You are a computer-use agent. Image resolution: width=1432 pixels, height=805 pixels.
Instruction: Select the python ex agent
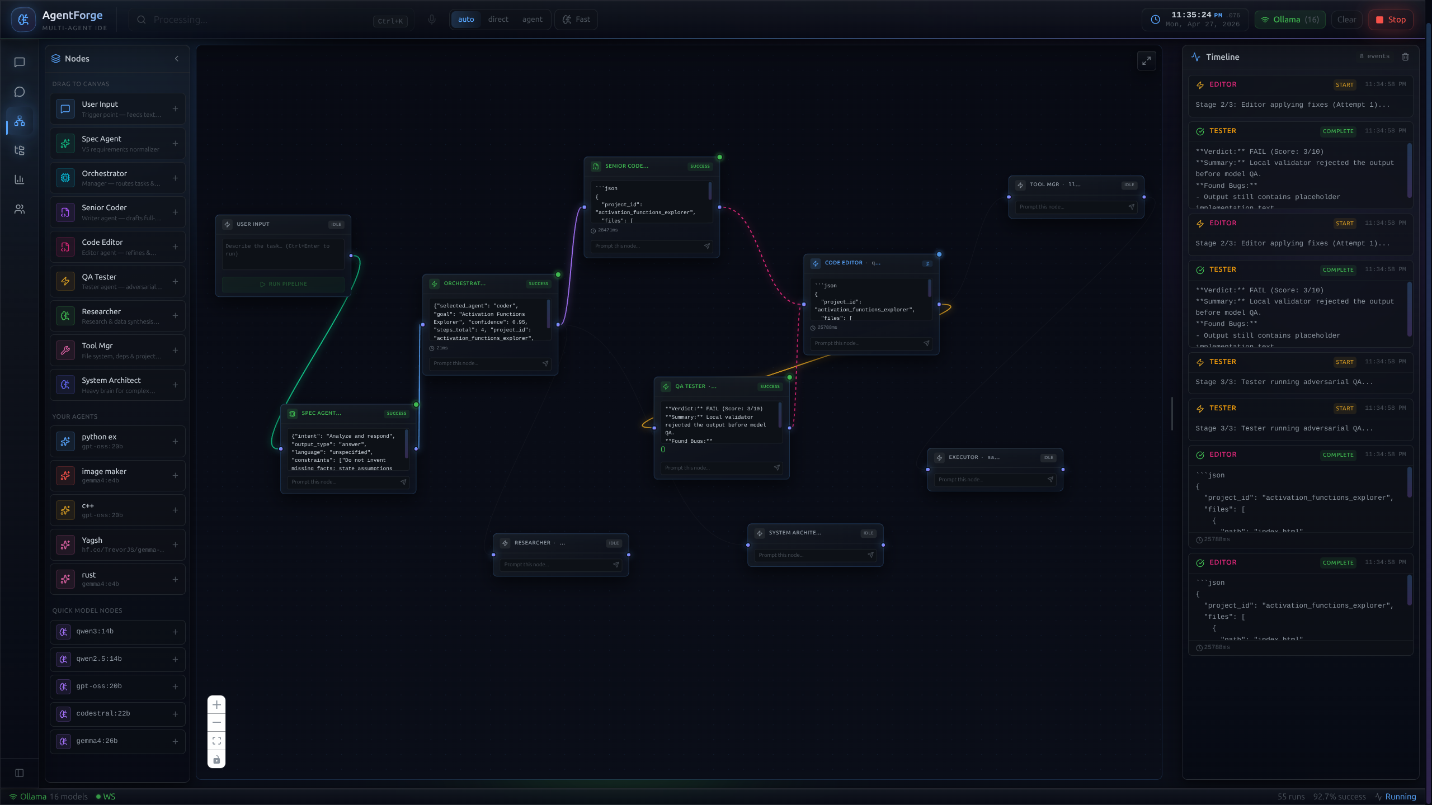(x=117, y=441)
